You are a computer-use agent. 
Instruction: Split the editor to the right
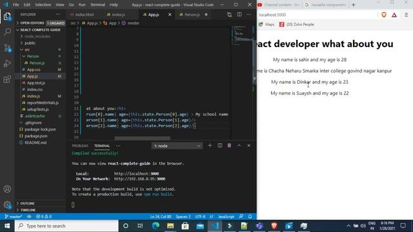[x=239, y=15]
